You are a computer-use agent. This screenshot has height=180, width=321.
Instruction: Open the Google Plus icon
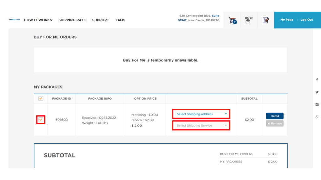pyautogui.click(x=317, y=117)
